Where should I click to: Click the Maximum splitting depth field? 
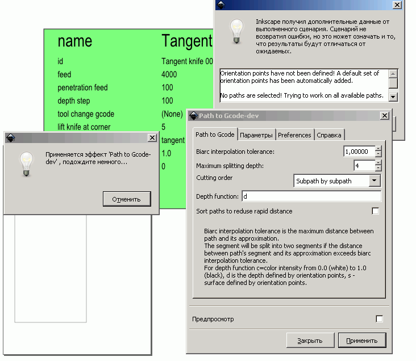pos(364,166)
